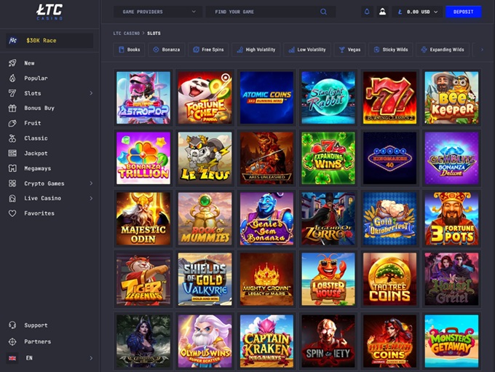Open the Game Providers dropdown
This screenshot has height=372, width=495.
click(158, 12)
